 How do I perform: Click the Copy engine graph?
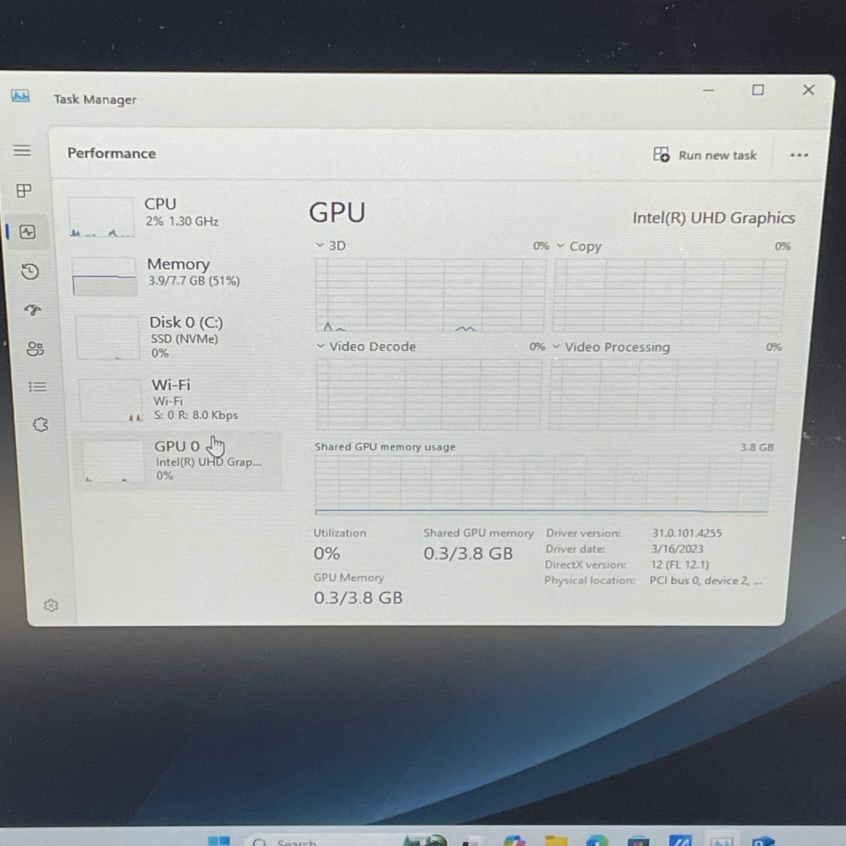pyautogui.click(x=669, y=295)
